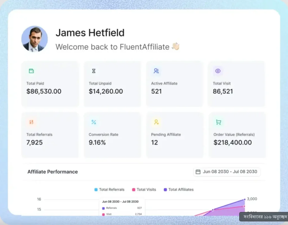The height and width of the screenshot is (225, 288).
Task: Click the Total Paid card label
Action: (x=35, y=83)
